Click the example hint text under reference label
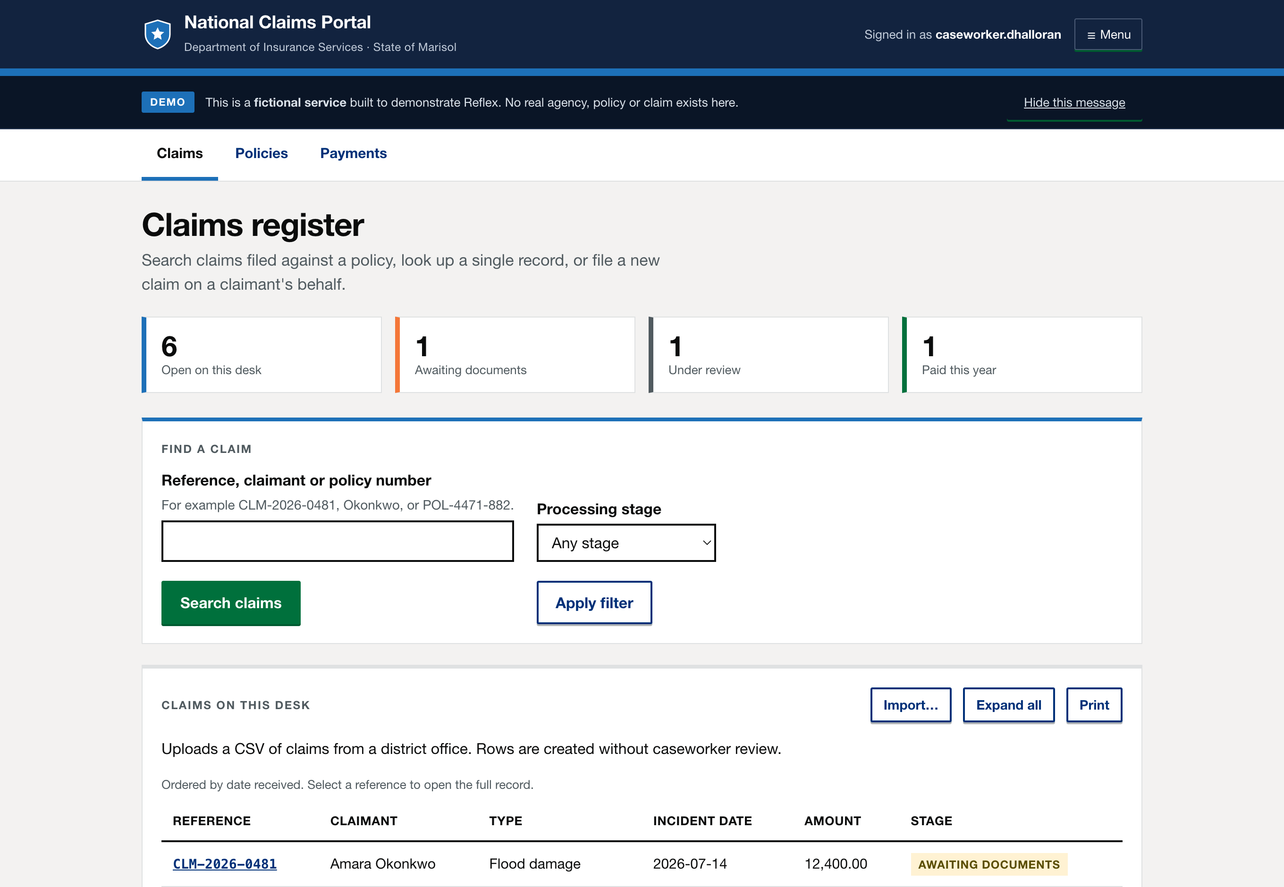 pos(337,505)
